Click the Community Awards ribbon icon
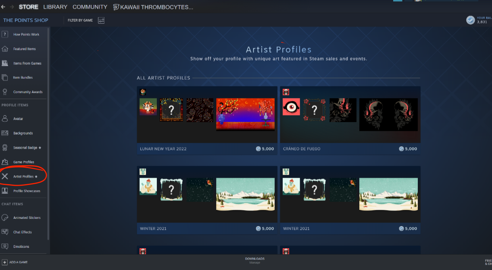The width and height of the screenshot is (492, 270). 5,92
